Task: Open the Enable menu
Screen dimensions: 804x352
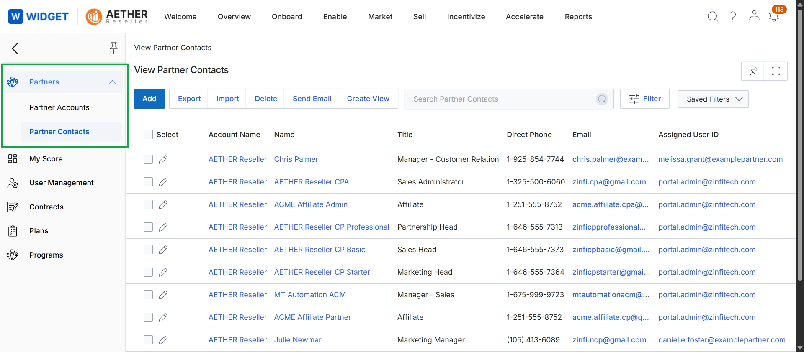Action: click(335, 17)
